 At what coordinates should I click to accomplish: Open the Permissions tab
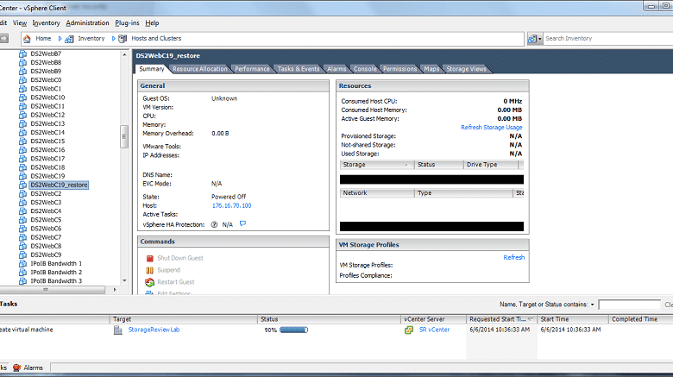400,69
